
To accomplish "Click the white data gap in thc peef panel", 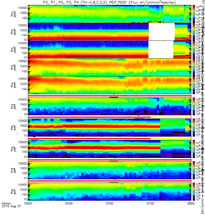I will 161,50.
